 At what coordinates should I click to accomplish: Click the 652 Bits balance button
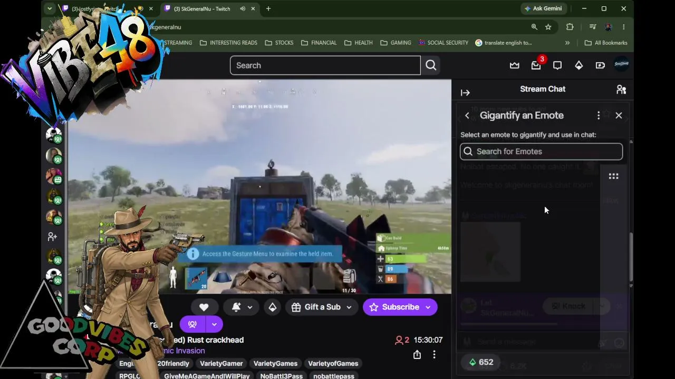click(481, 362)
